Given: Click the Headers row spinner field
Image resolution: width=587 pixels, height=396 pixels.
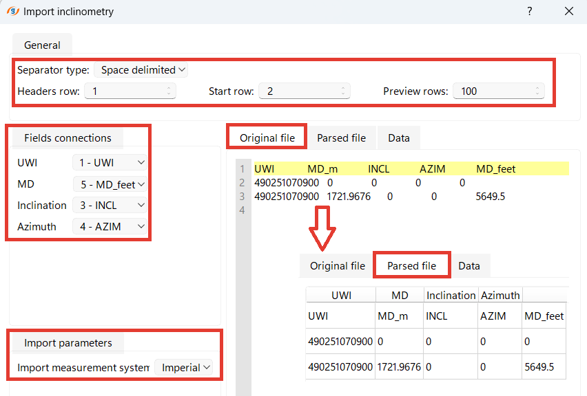Looking at the screenshot, I should coord(130,91).
